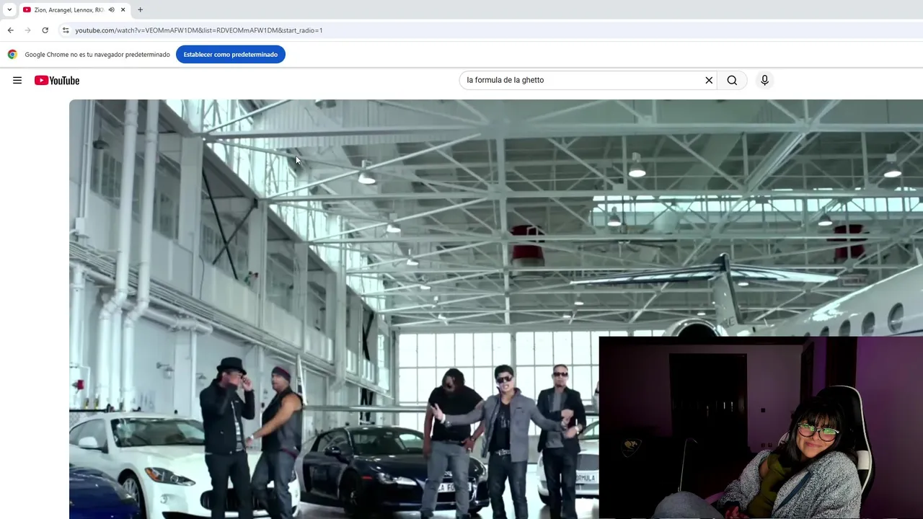Viewport: 923px width, 519px height.
Task: Go to the YouTube home logo
Action: tap(57, 80)
